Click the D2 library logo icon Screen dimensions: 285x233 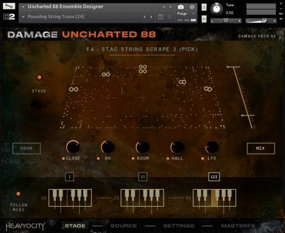coord(9,17)
